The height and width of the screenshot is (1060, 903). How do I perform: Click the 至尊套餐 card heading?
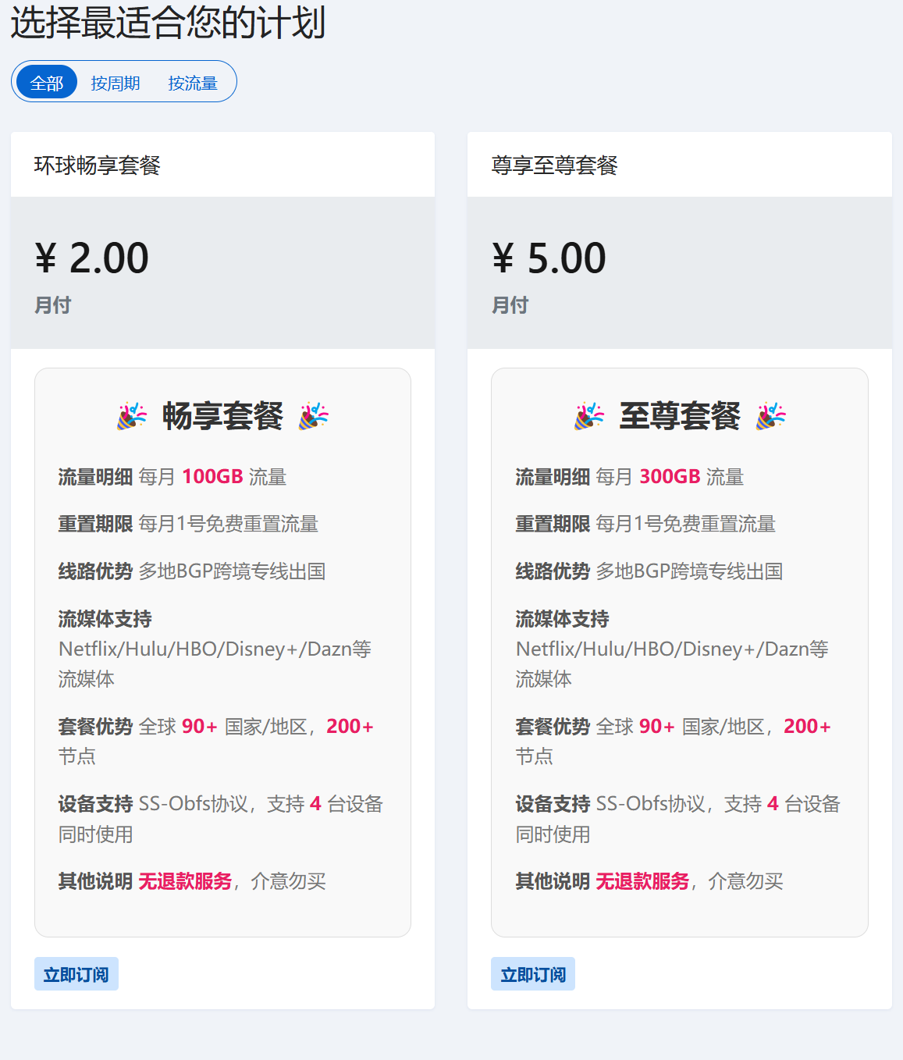click(x=680, y=416)
